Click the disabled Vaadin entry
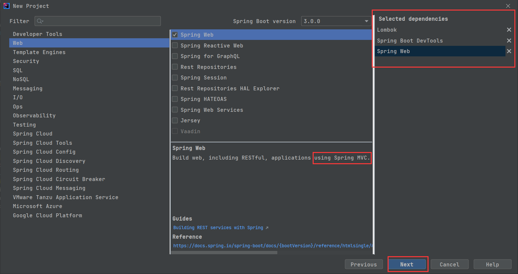This screenshot has width=518, height=274. tap(190, 131)
